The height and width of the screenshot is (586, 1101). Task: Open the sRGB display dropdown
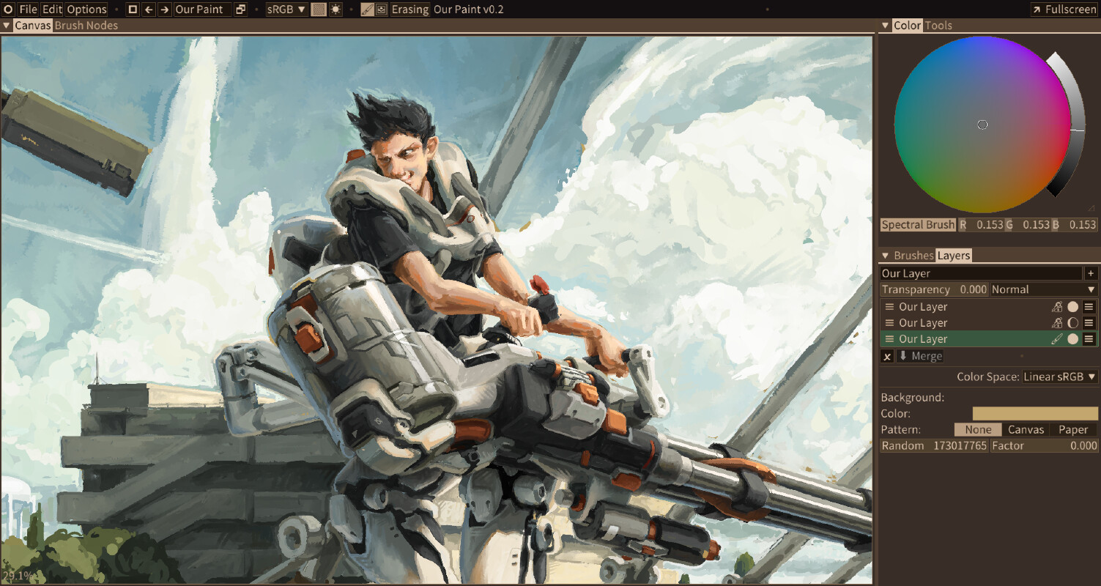coord(286,10)
